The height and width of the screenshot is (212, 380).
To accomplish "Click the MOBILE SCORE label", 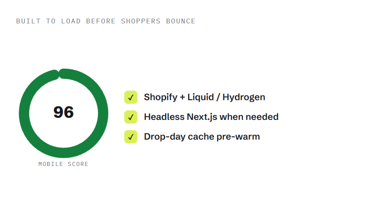I will (x=63, y=164).
